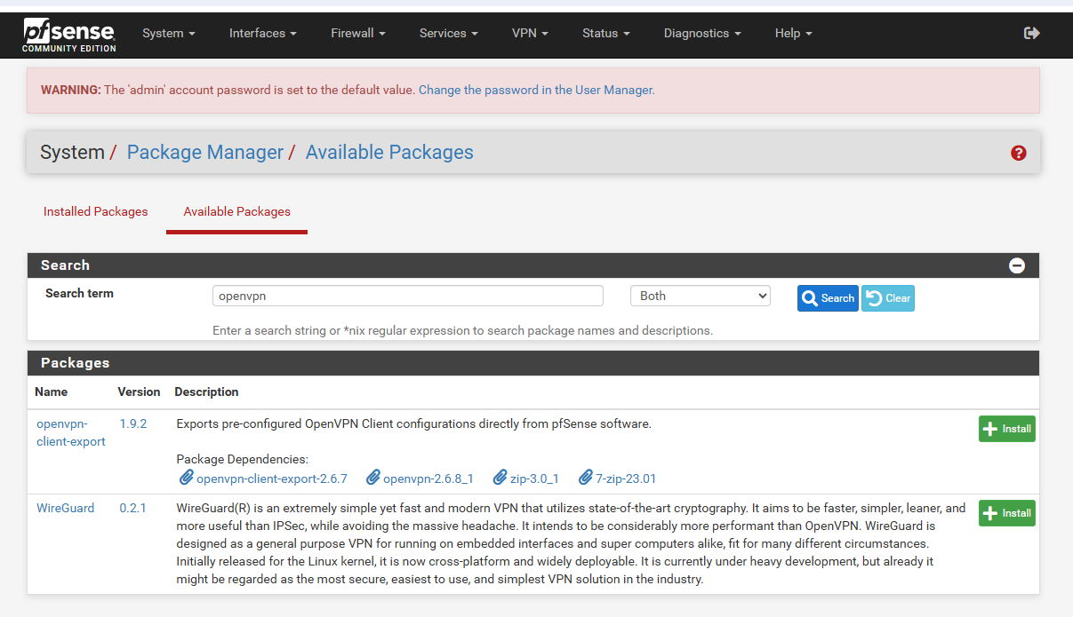Click version 1.9.2 link
The height and width of the screenshot is (617, 1073).
[133, 423]
